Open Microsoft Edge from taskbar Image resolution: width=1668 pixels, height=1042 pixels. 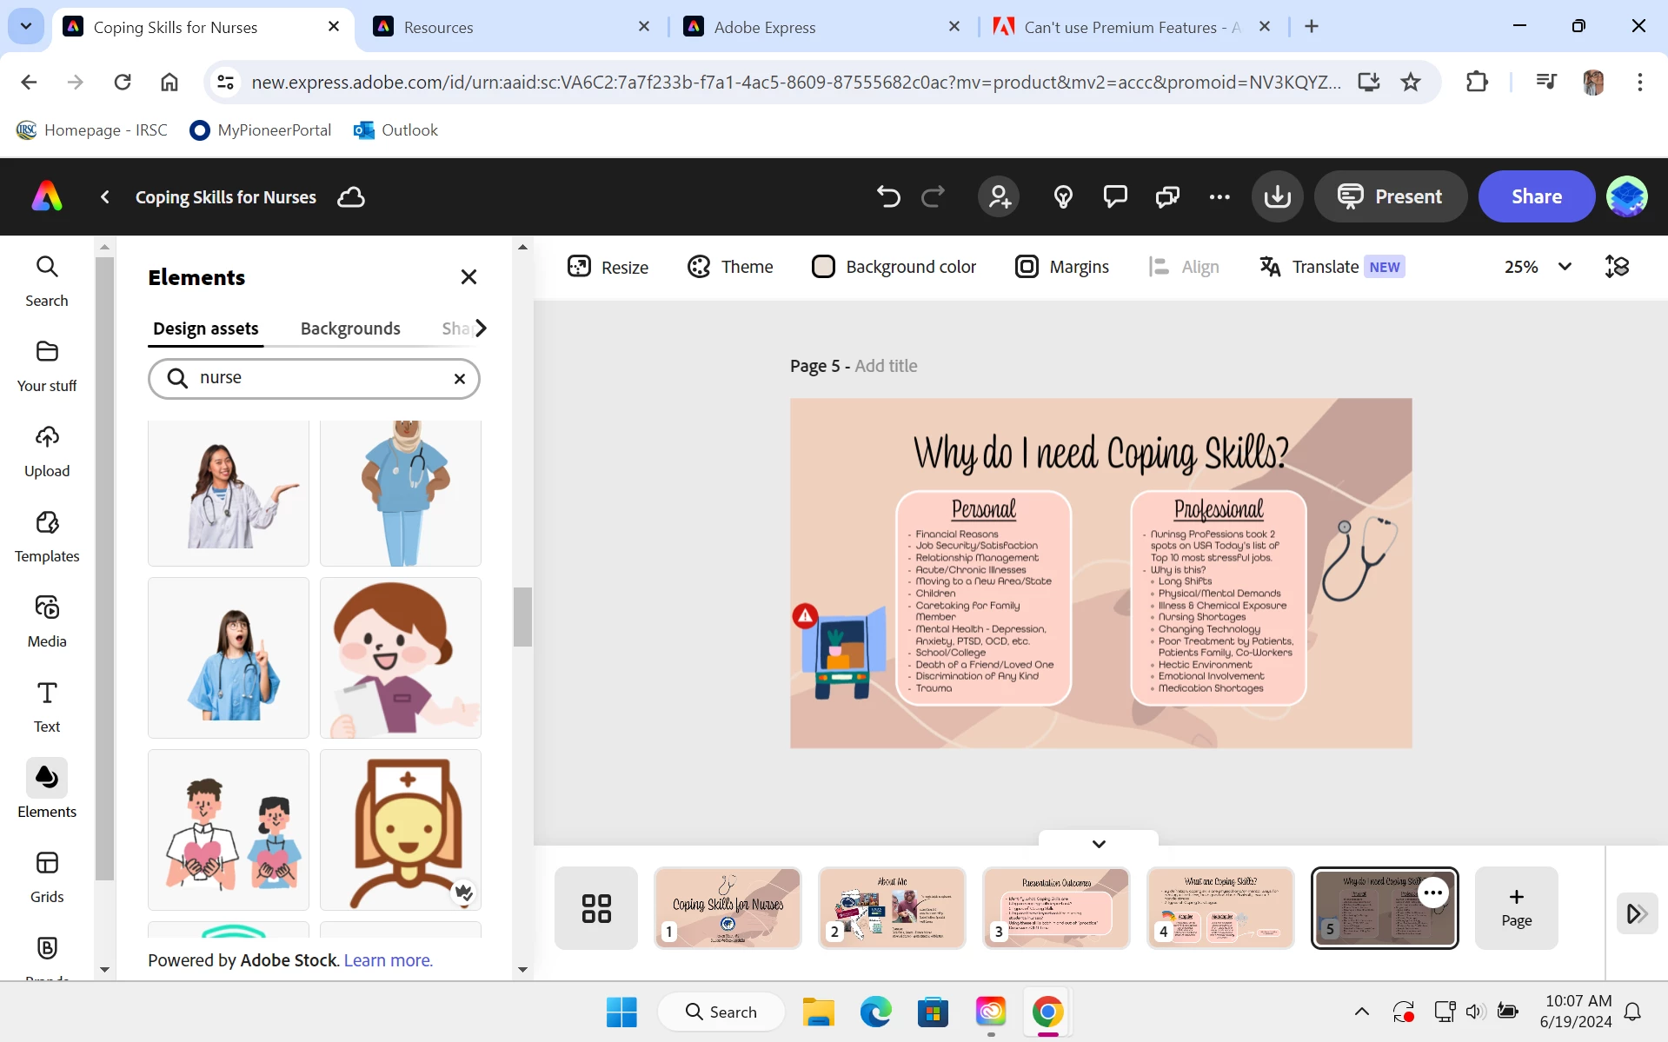coord(875,1012)
